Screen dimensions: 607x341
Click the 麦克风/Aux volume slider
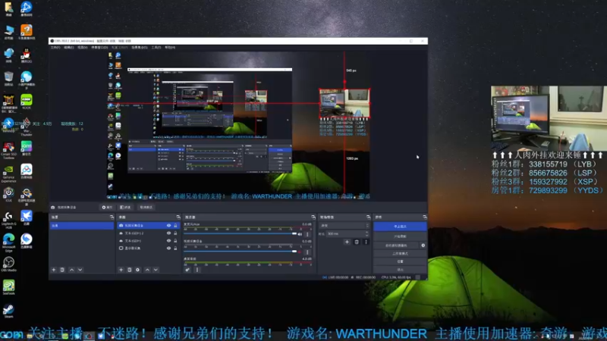click(x=240, y=234)
